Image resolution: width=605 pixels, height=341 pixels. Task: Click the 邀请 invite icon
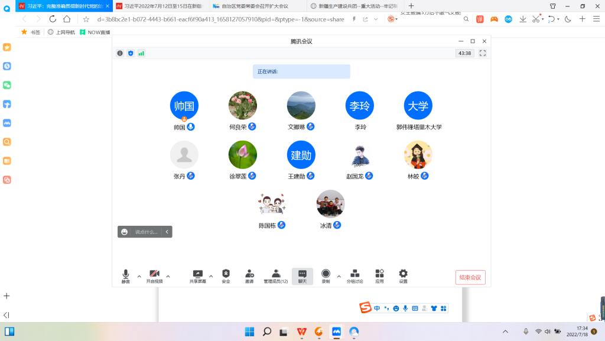tap(249, 276)
